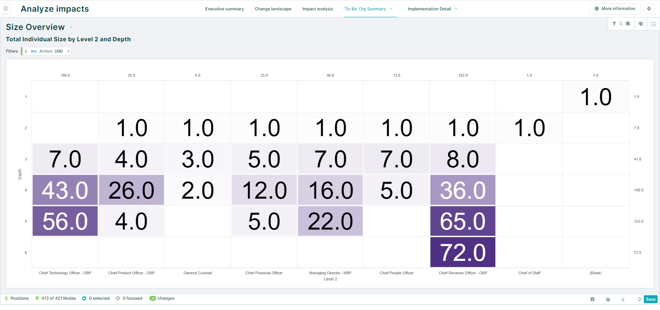Select the 22.0 heatmap cell
Viewport: 660px width, 310px height.
[x=330, y=221]
